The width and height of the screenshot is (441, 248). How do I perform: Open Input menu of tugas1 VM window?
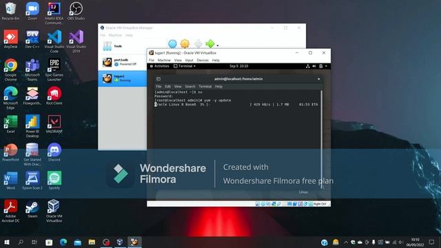pyautogui.click(x=189, y=60)
